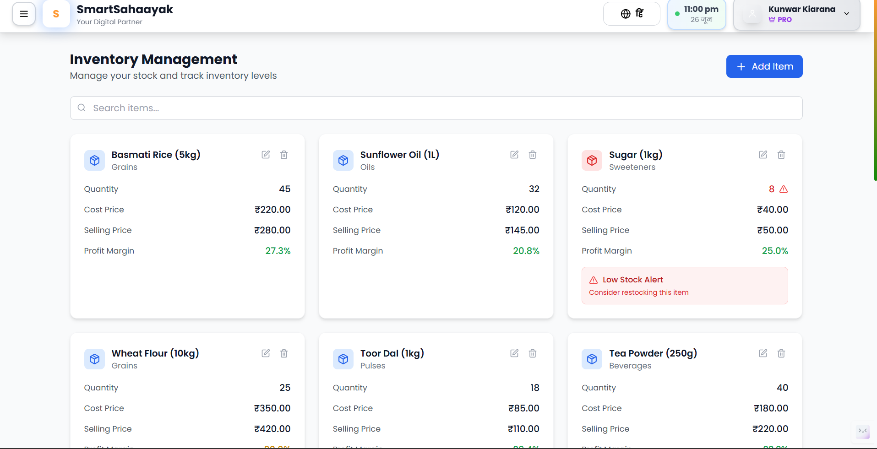Delete the Toor Dal (1kg) item
Viewport: 877px width, 449px height.
(x=533, y=353)
